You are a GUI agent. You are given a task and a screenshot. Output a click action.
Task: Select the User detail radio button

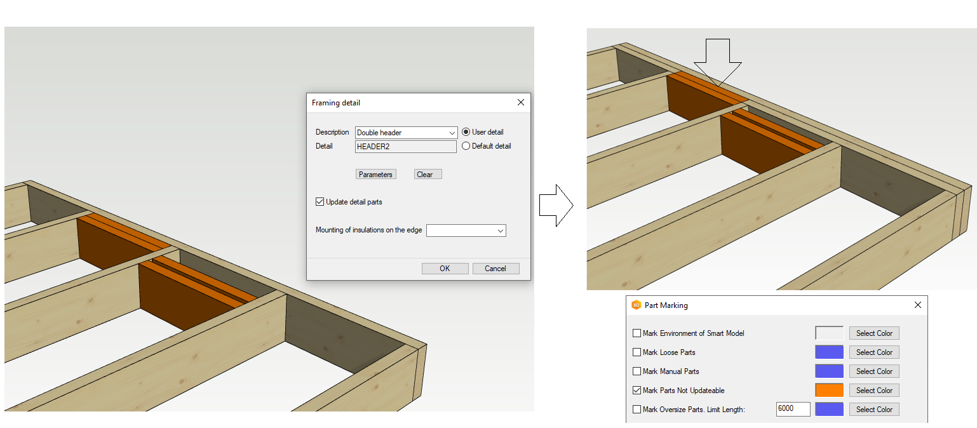pos(466,132)
